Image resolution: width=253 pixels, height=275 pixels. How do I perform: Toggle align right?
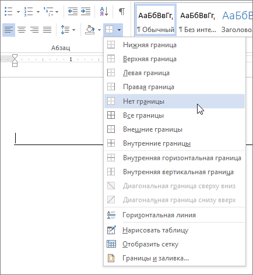34,30
